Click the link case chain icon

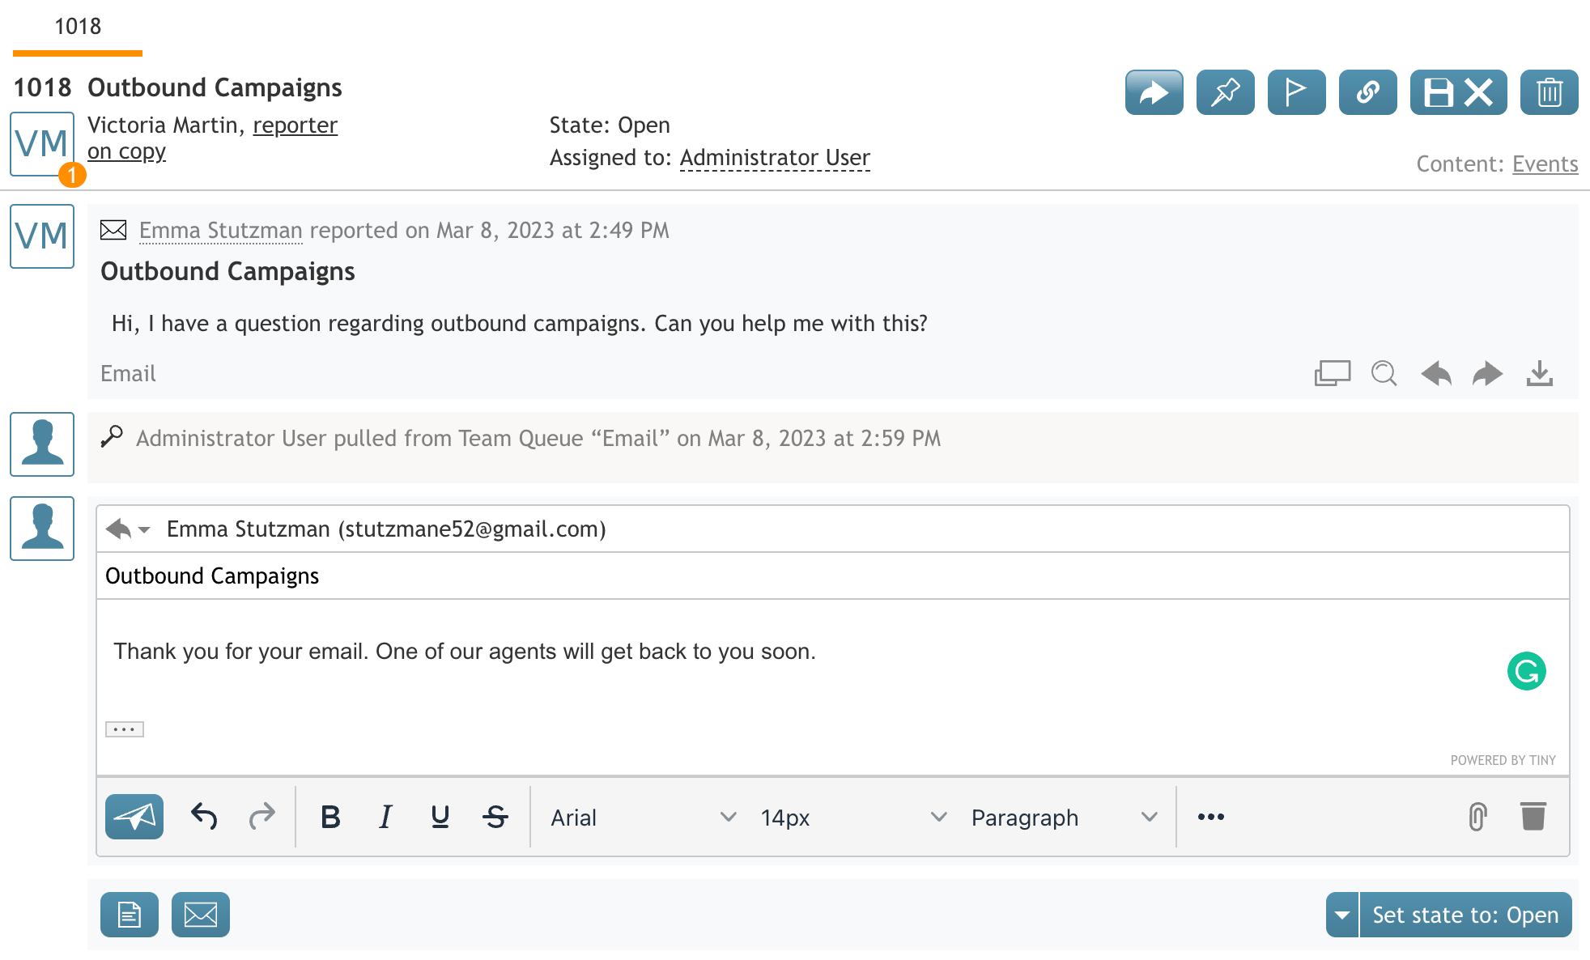[x=1367, y=92]
